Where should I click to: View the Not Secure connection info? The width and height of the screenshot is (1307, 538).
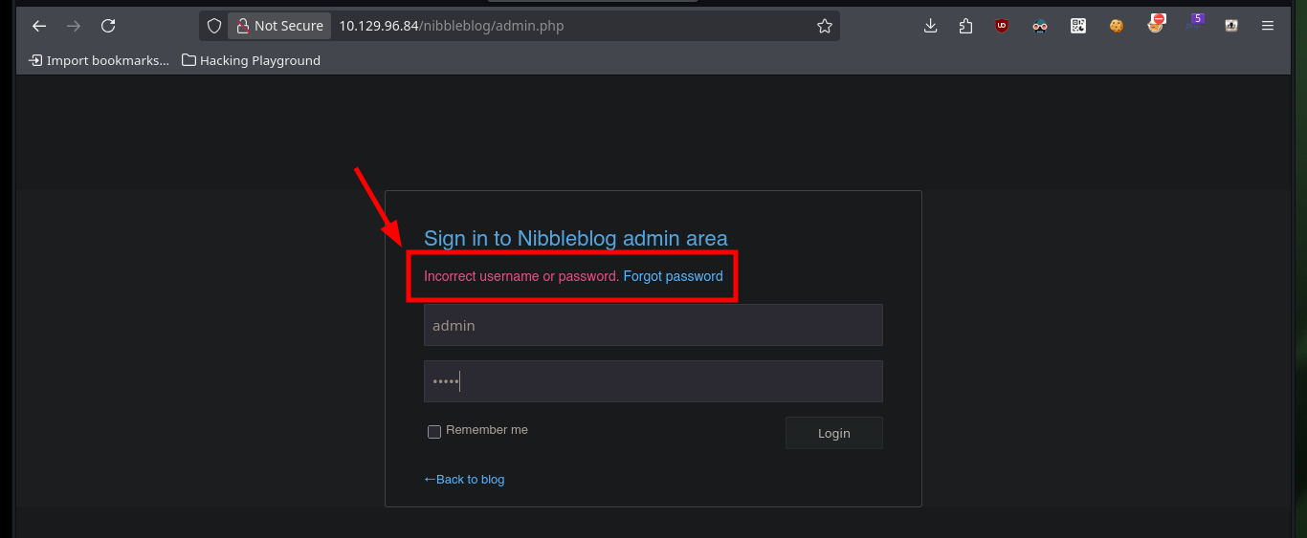tap(279, 26)
